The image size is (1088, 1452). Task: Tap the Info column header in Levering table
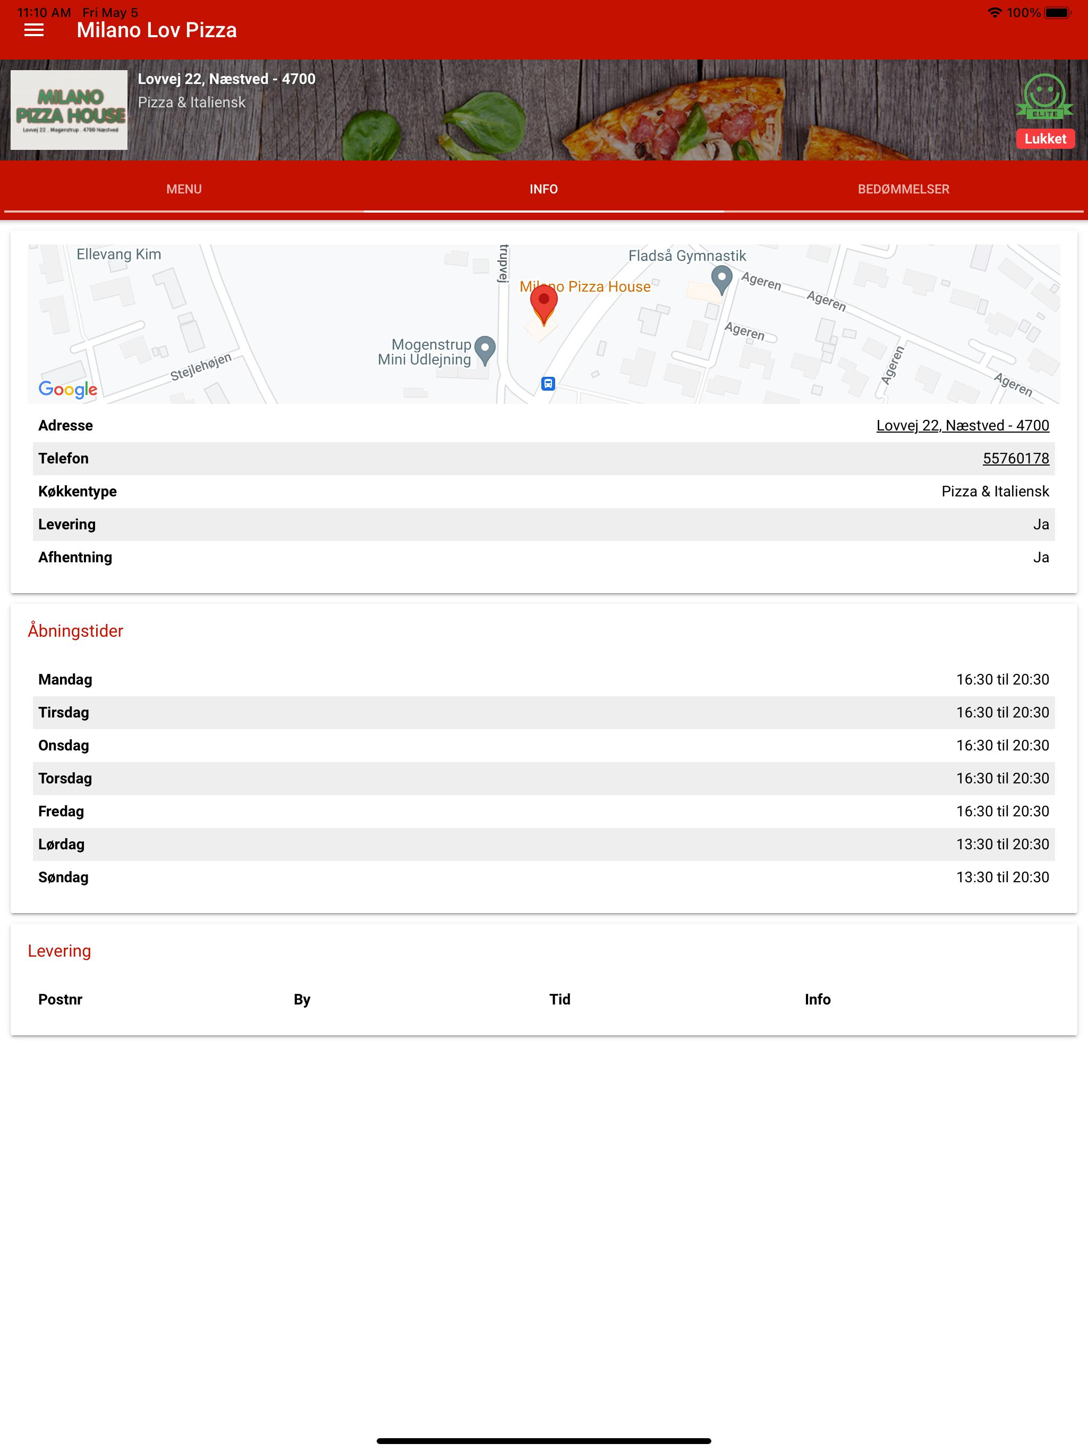click(818, 999)
